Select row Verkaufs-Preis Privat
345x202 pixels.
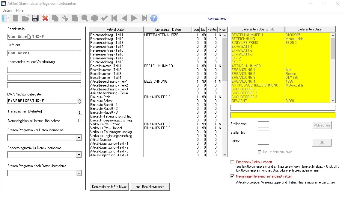[156, 124]
